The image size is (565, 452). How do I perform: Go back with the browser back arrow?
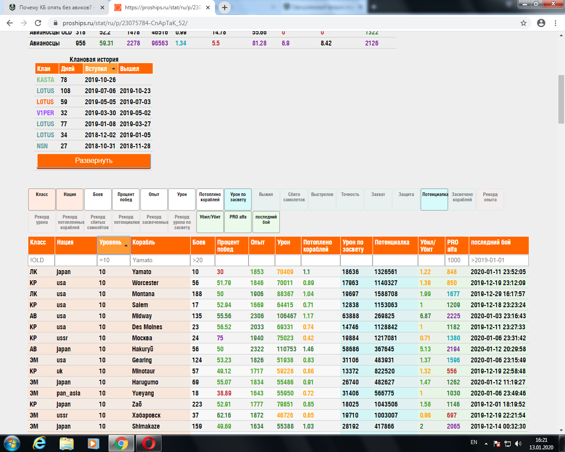(x=10, y=23)
